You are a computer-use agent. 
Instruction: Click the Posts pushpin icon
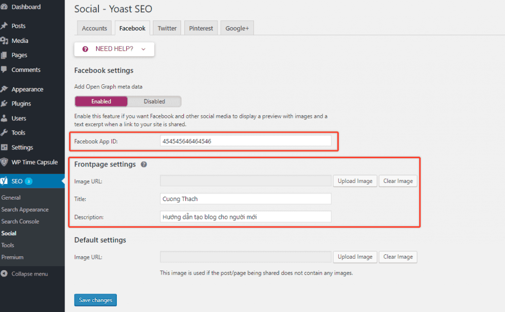tap(4, 26)
